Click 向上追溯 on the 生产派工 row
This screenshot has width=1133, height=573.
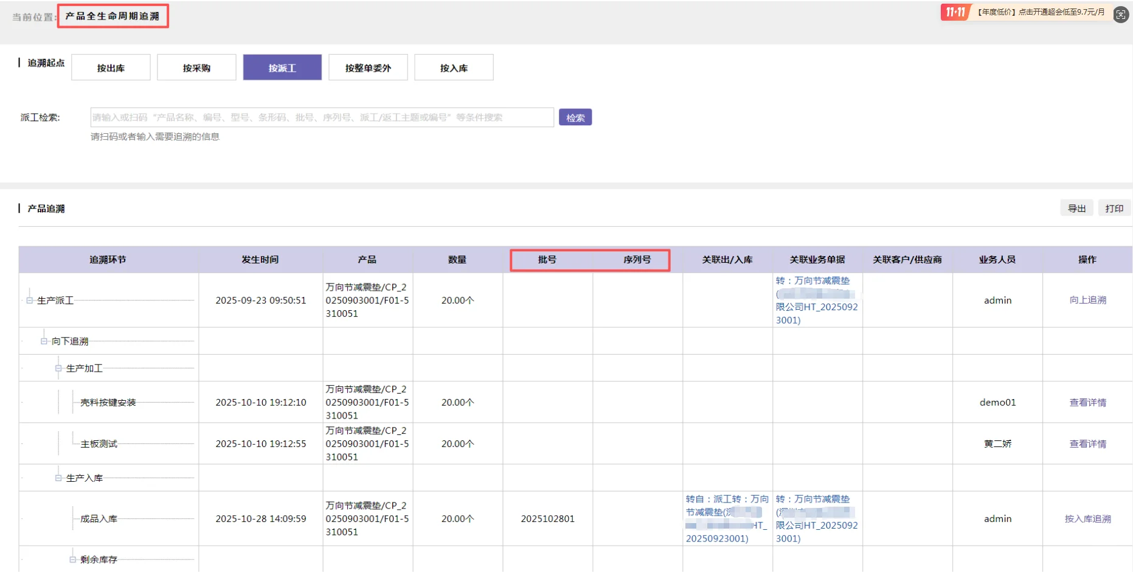1087,300
